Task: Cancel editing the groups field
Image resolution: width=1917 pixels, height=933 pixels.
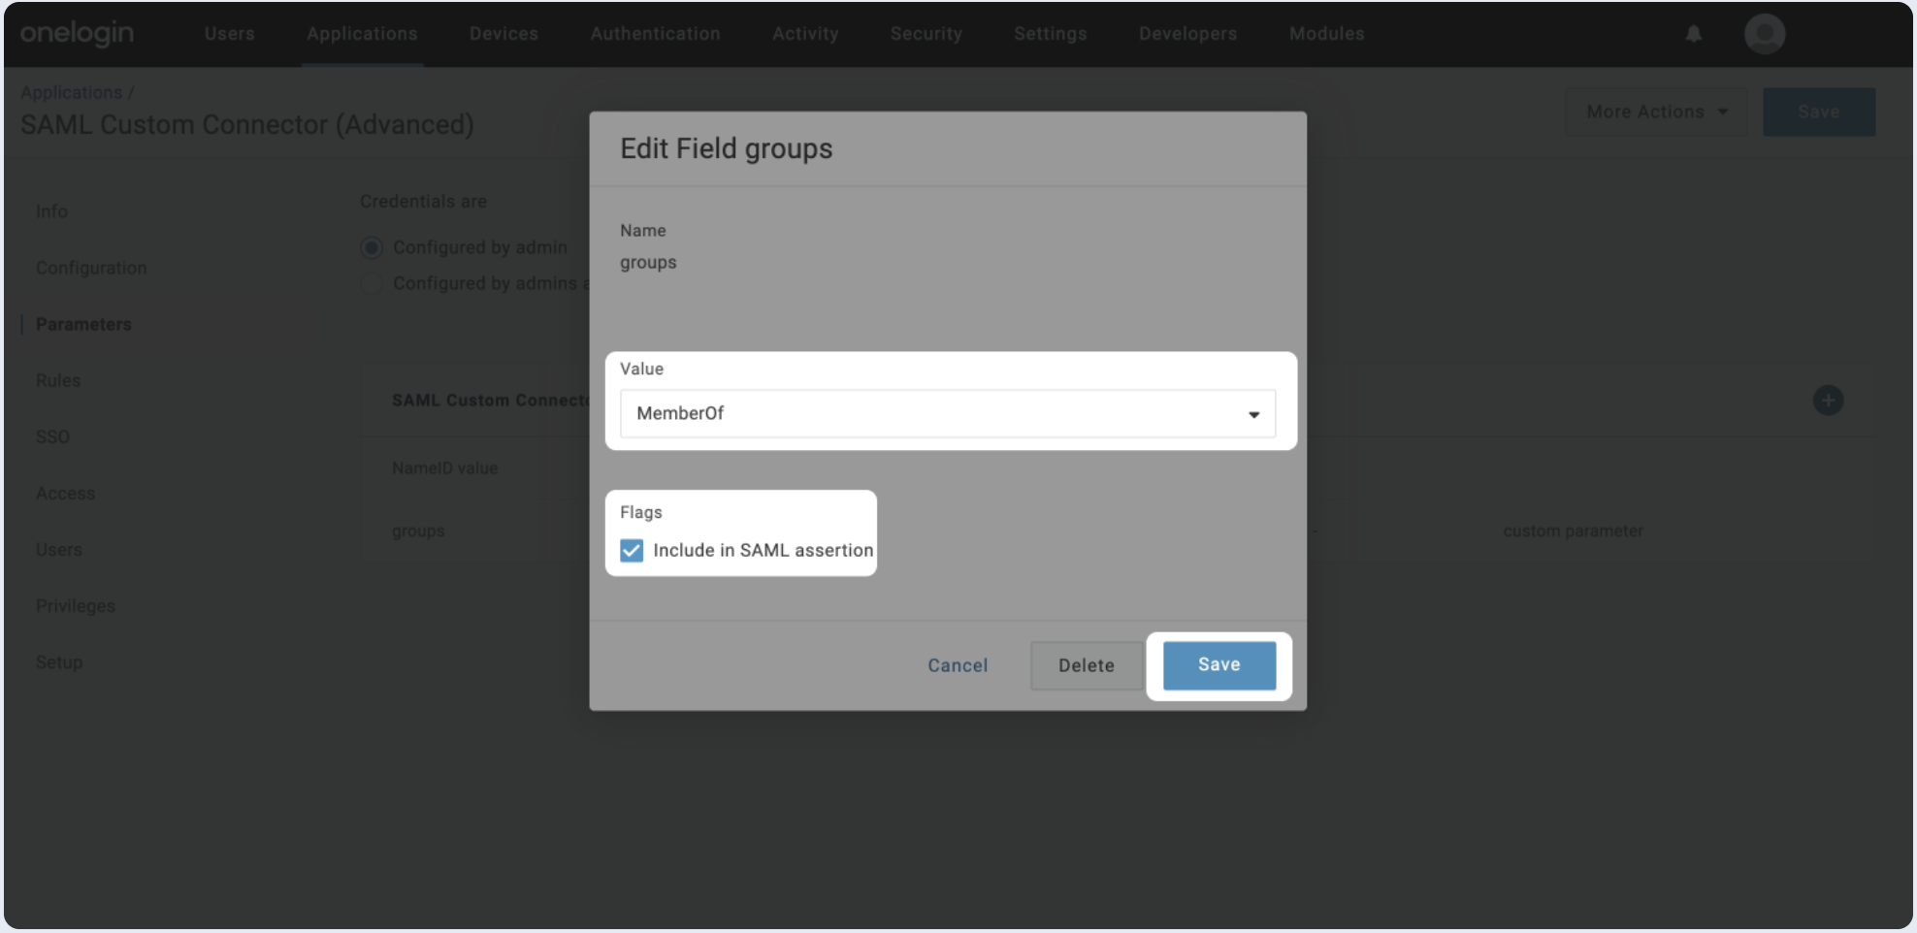Action: [957, 666]
